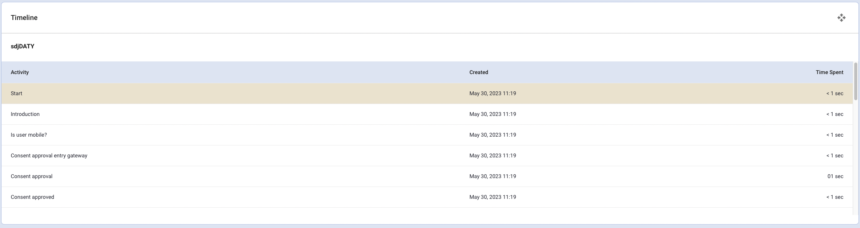The image size is (860, 228).
Task: Click Introduction's '< 1 sec' time spent
Action: tap(834, 114)
